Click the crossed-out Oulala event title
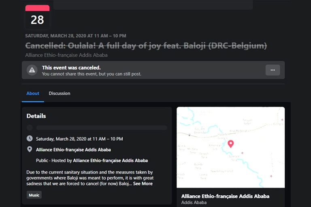The height and width of the screenshot is (207, 311). (x=146, y=46)
